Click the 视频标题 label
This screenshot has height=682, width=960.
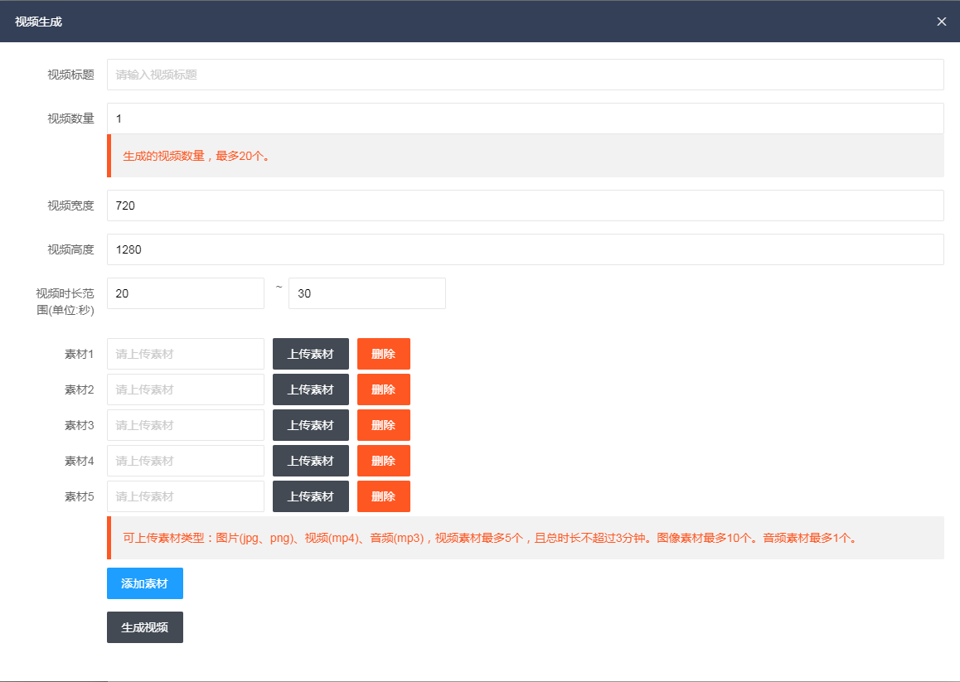click(71, 75)
